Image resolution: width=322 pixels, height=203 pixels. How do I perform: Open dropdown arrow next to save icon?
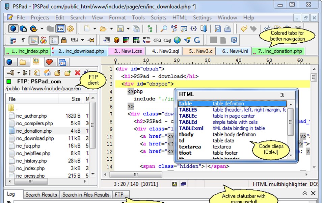pos(128,29)
